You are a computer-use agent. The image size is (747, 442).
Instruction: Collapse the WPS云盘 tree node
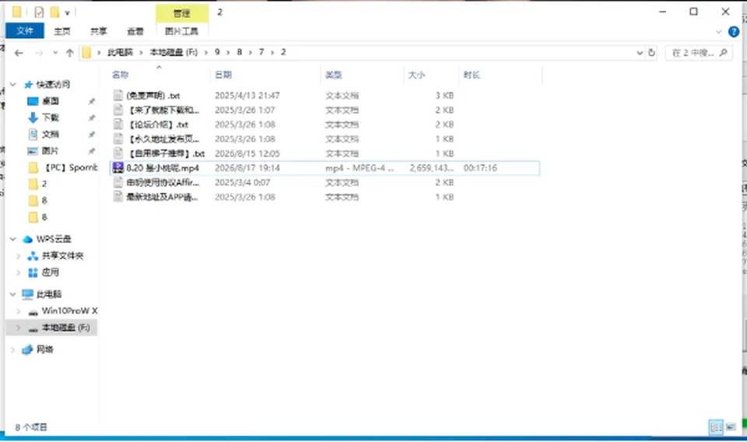[13, 239]
